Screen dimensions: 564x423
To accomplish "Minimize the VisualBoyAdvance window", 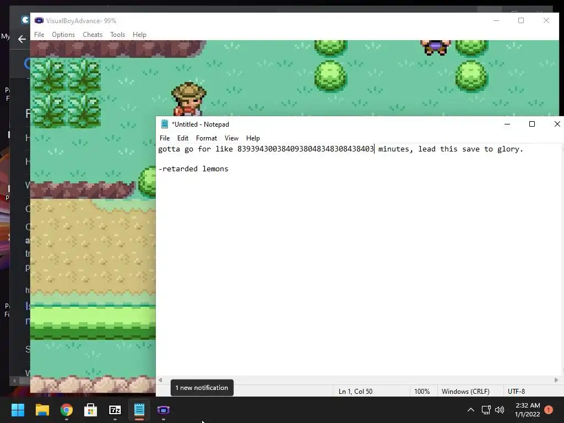I will [x=496, y=20].
